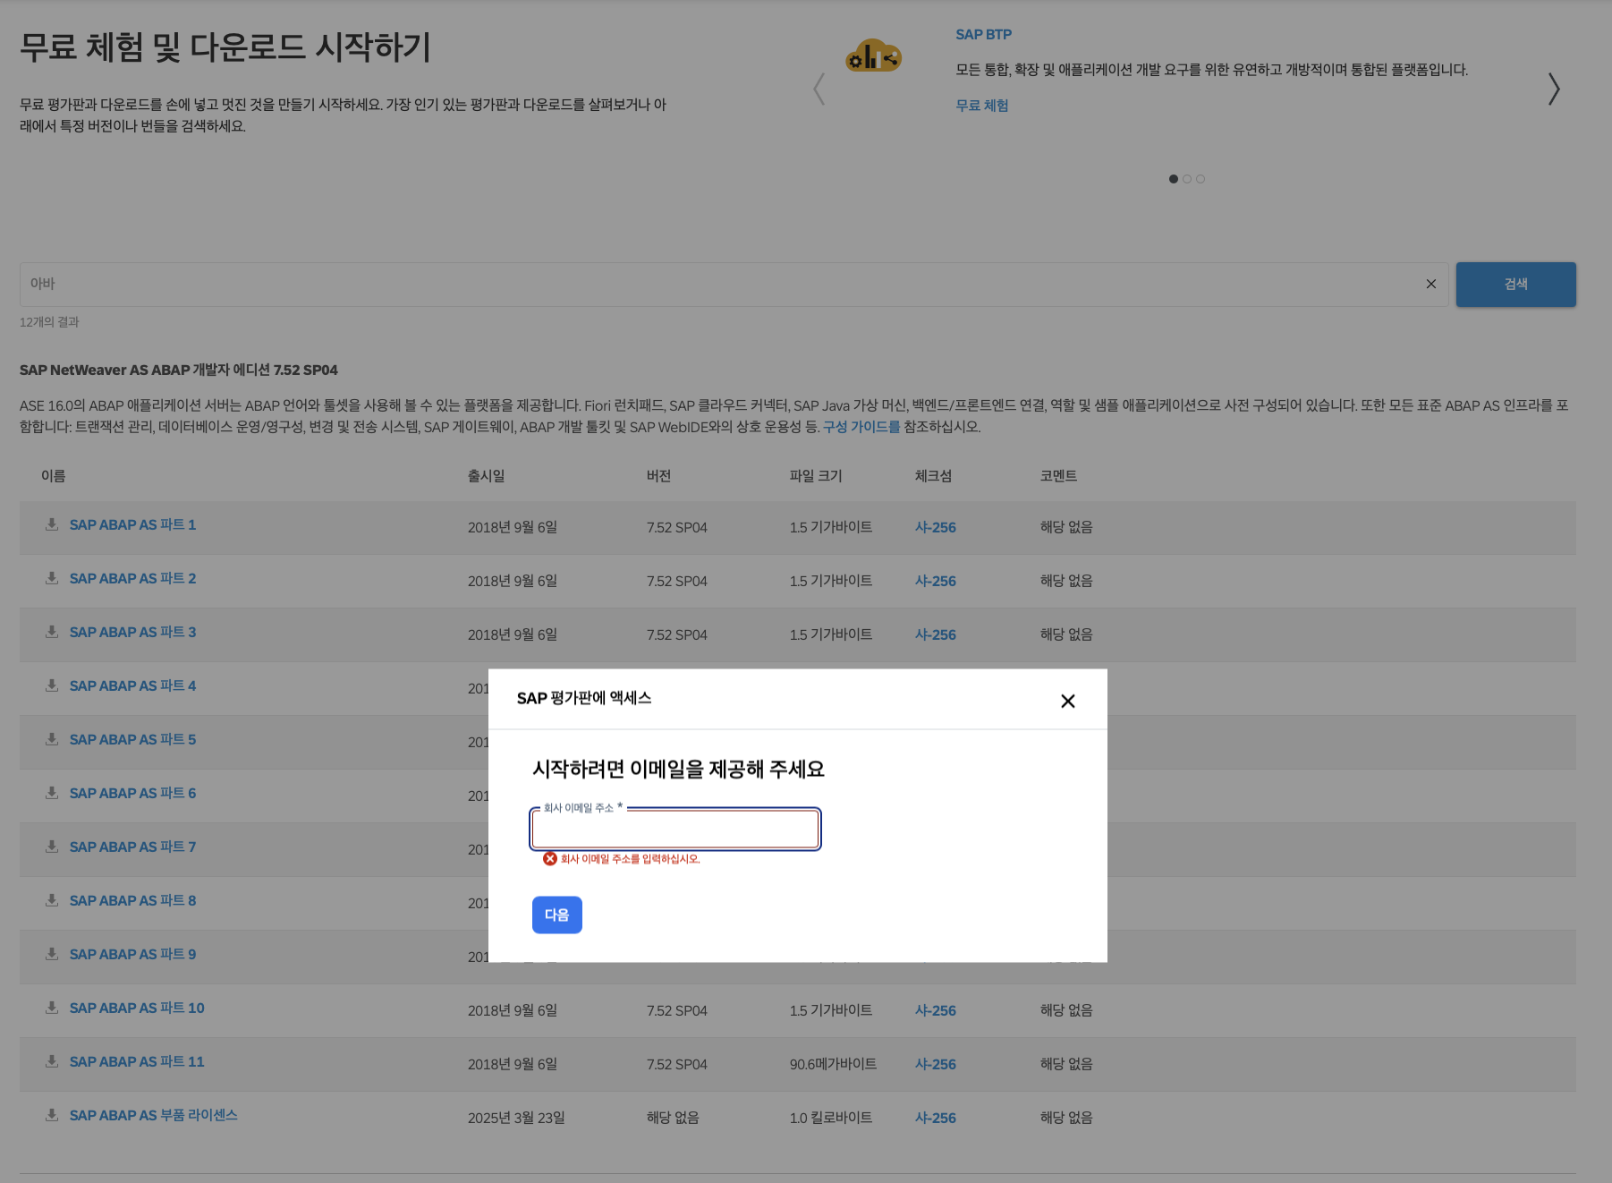Click the 90.6메가바이트 file size cell
The image size is (1612, 1183).
point(833,1064)
